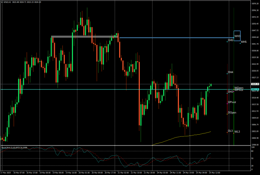Select the DH5 level label
The image size is (260, 175).
pos(230,40)
